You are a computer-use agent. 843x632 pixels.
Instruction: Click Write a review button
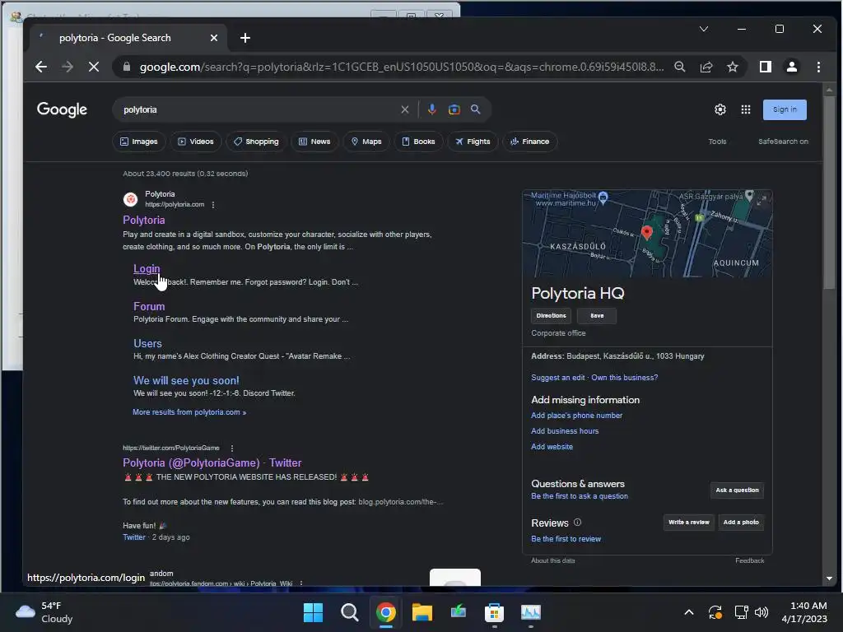[x=689, y=523]
